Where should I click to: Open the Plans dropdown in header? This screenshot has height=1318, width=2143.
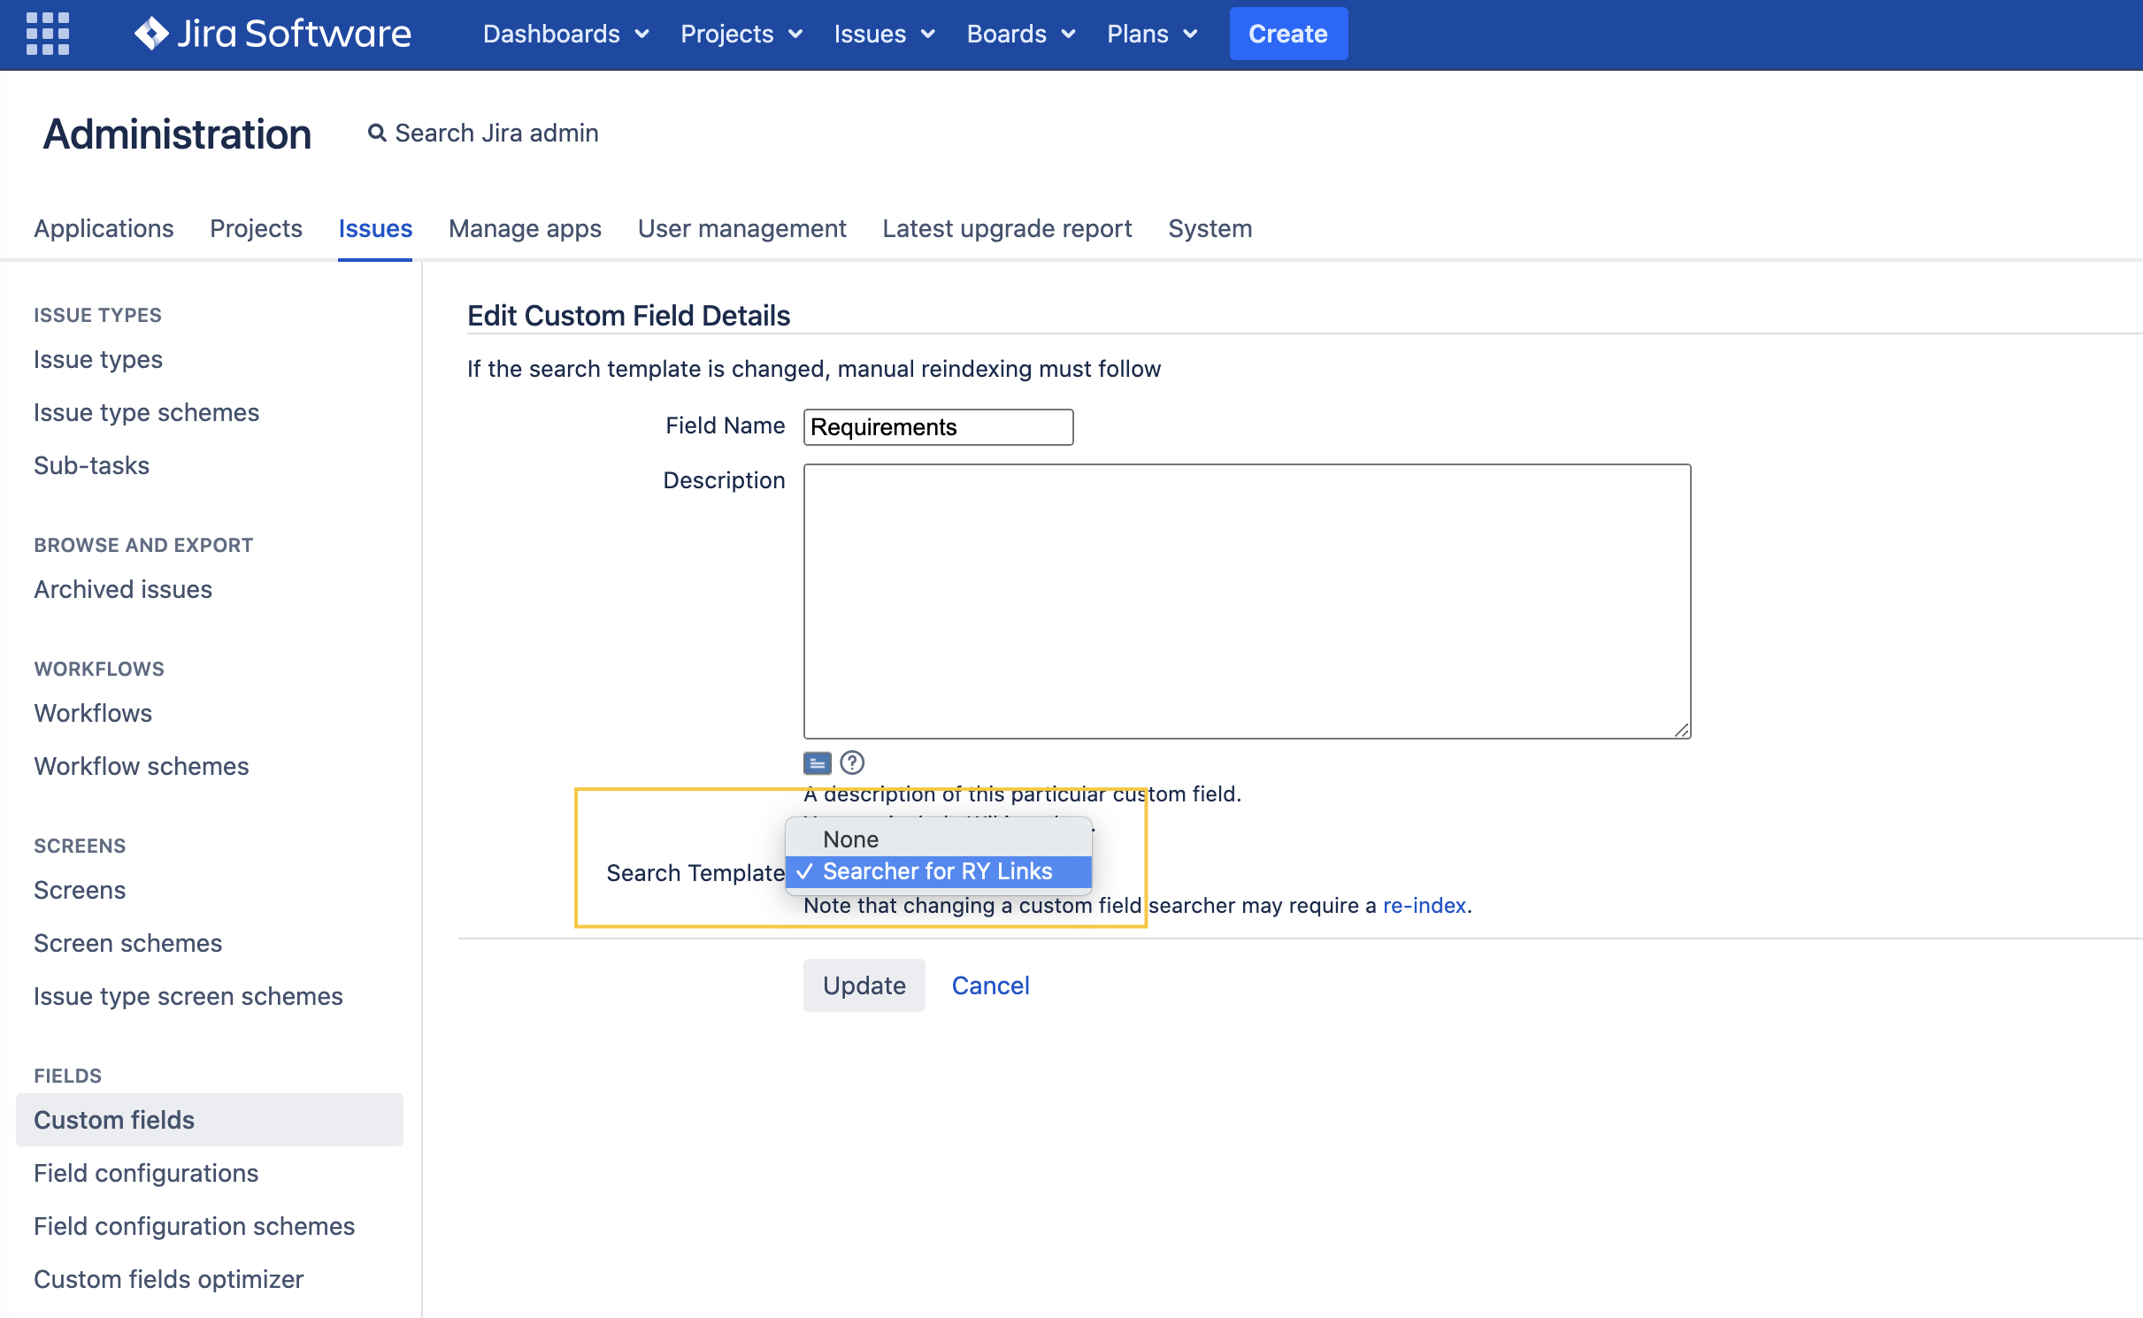pyautogui.click(x=1151, y=34)
